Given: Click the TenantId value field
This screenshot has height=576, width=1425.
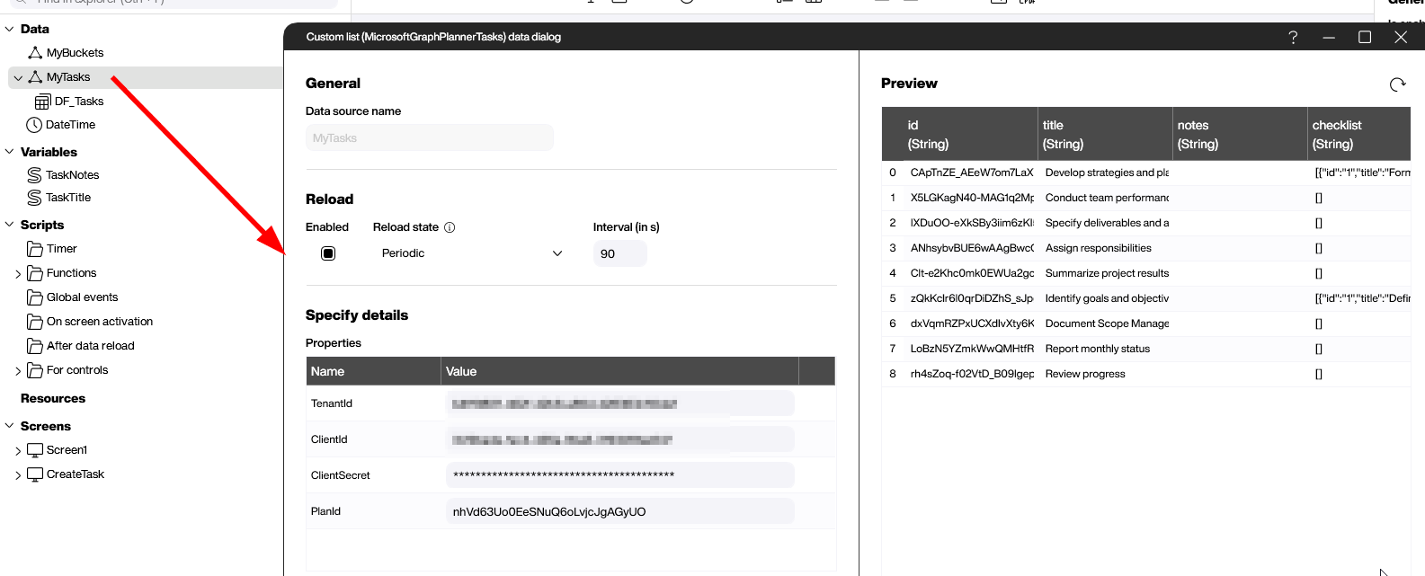Looking at the screenshot, I should pyautogui.click(x=620, y=403).
